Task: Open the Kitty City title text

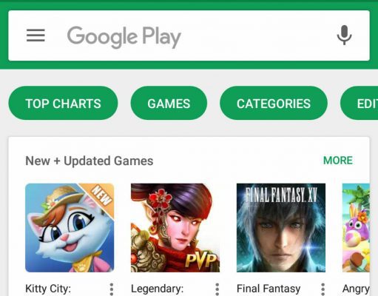Action: (x=48, y=289)
